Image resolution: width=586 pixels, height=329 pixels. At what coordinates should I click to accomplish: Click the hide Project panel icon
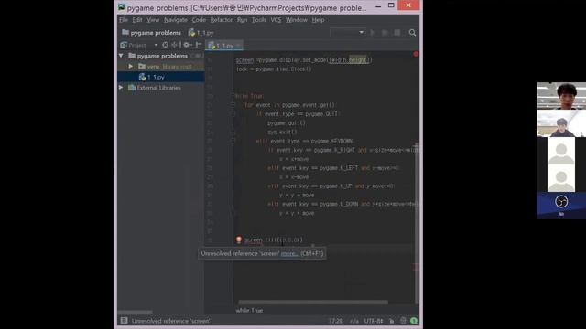coord(199,45)
